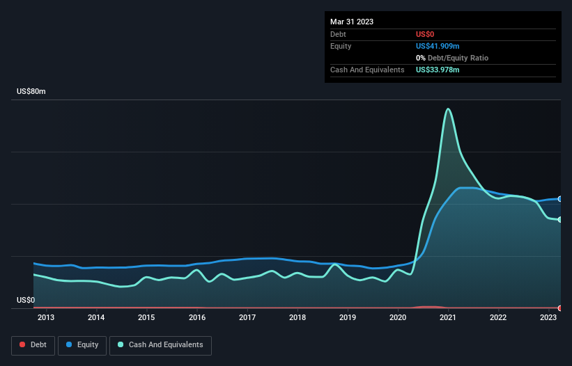Select the blue Equity endpoint marker

point(560,199)
